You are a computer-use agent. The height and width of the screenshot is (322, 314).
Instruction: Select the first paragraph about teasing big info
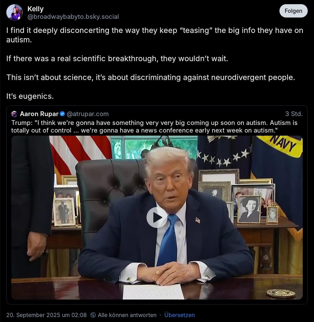click(x=155, y=35)
